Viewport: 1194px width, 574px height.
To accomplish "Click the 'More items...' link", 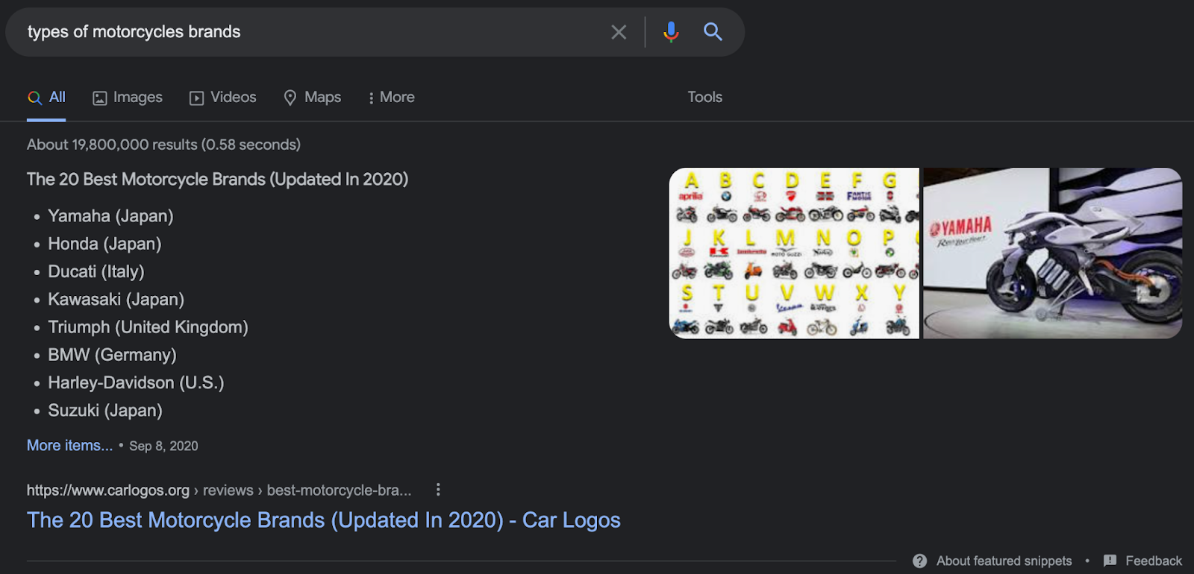I will tap(69, 445).
